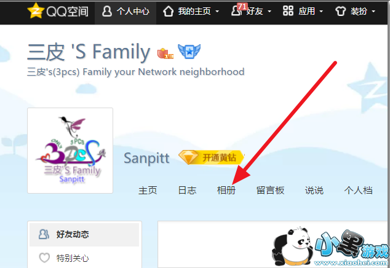Screen dimensions: 390x268
Task: Switch to the 日志 tab
Action: [187, 191]
